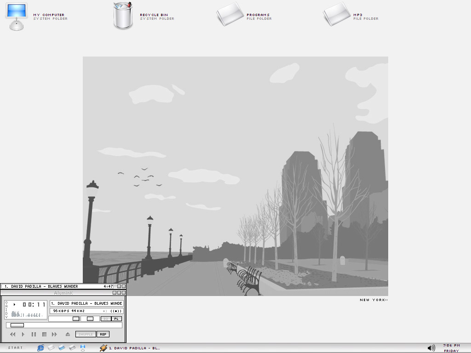Select the Winamp David Padilla taskbar button
The image size is (471, 353).
click(x=130, y=348)
